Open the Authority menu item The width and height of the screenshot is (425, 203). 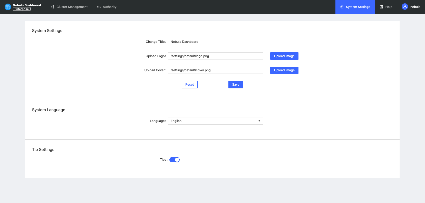coord(110,7)
